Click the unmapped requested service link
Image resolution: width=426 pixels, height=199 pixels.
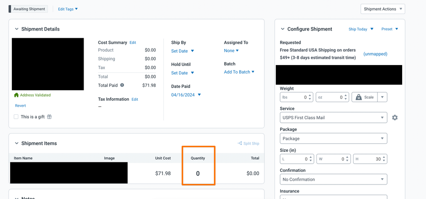(x=375, y=54)
